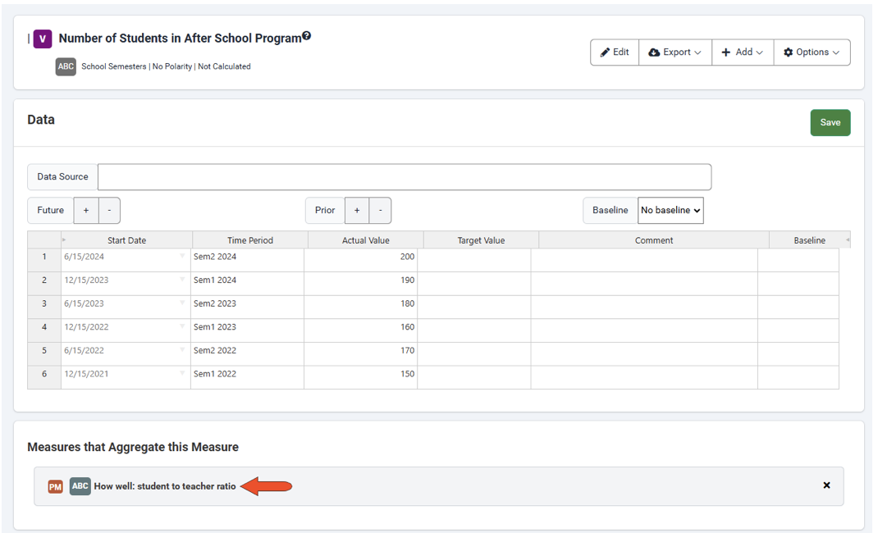Expand the Add dropdown menu
Image resolution: width=878 pixels, height=533 pixels.
(743, 52)
